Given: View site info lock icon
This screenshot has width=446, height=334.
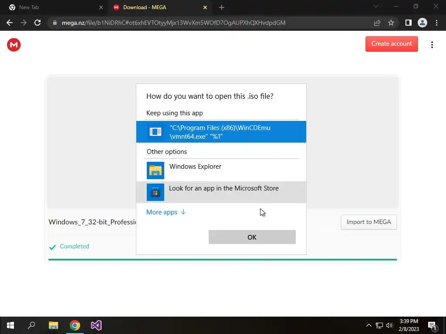Looking at the screenshot, I should [x=55, y=23].
